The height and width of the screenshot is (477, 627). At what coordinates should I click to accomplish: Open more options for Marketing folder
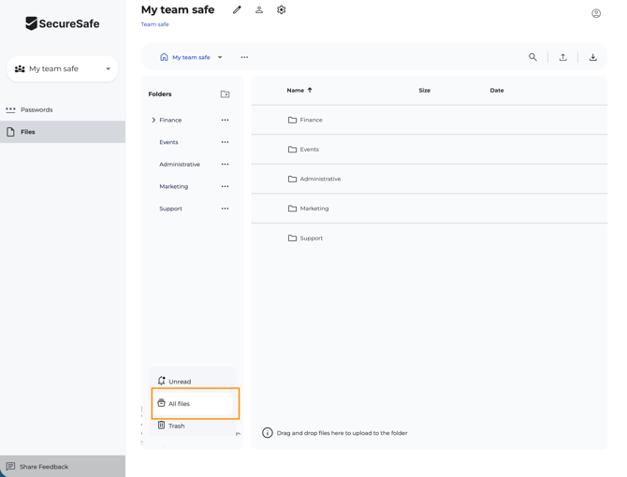coord(225,186)
